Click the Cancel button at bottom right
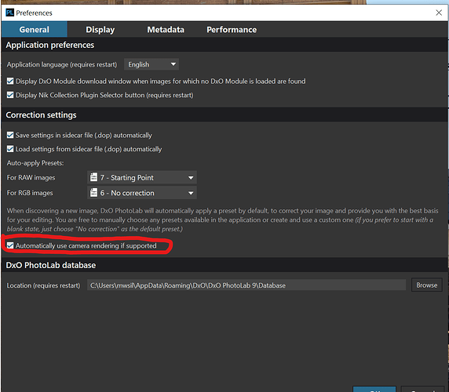Screen dimensions: 449x392 pos(422,389)
